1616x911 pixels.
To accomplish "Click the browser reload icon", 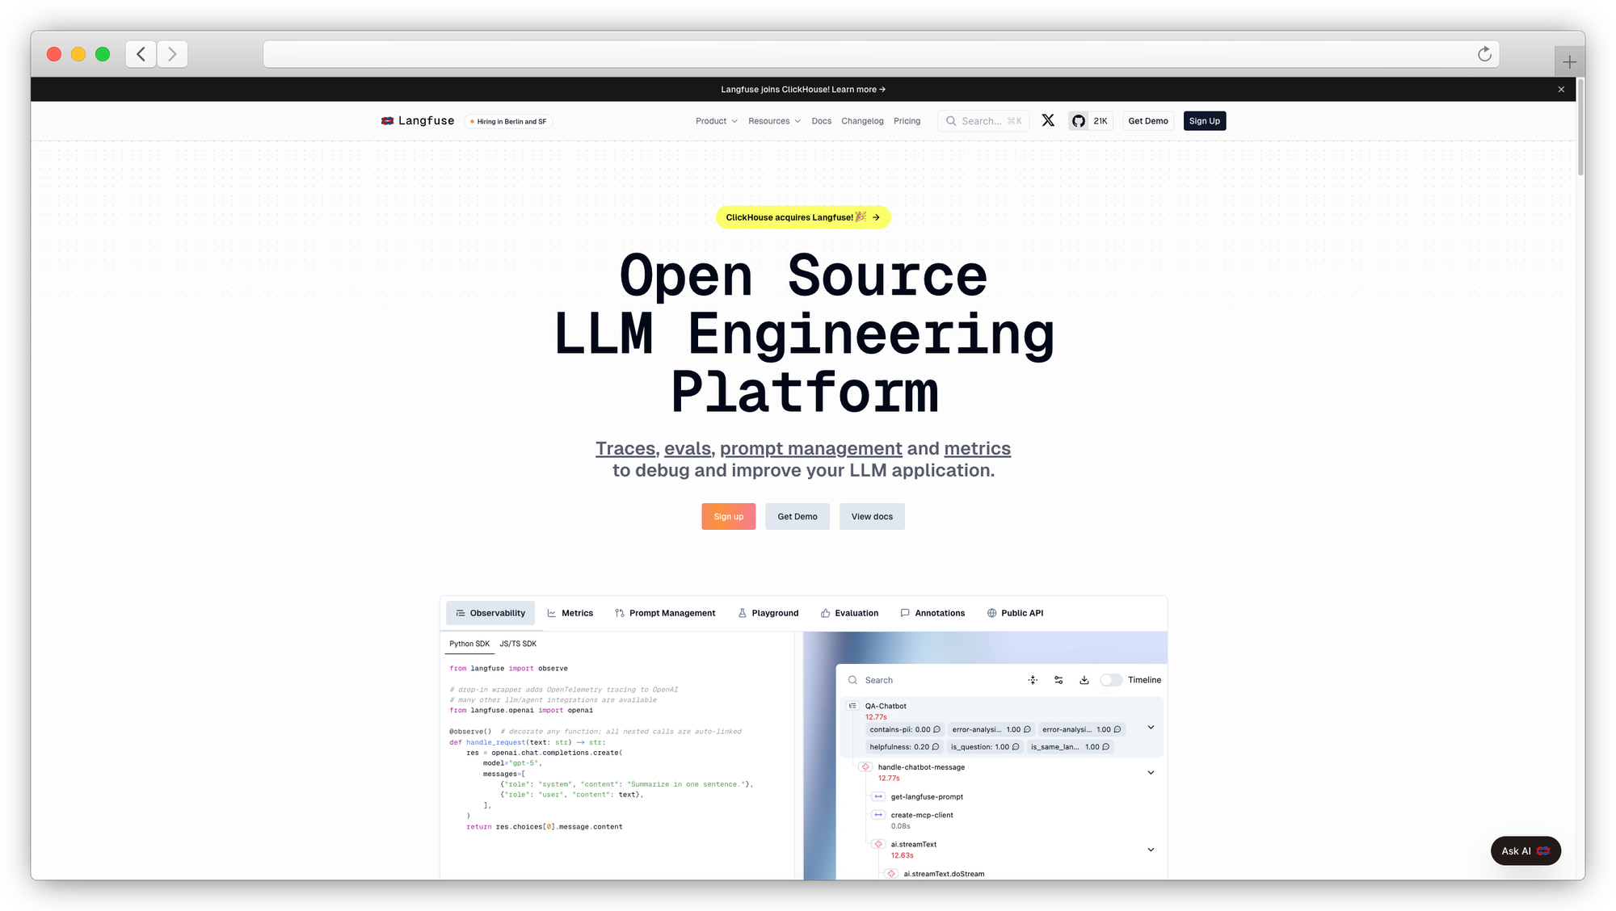I will (1484, 54).
